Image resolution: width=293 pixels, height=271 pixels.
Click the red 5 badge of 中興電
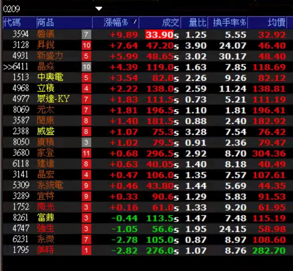coord(86,78)
